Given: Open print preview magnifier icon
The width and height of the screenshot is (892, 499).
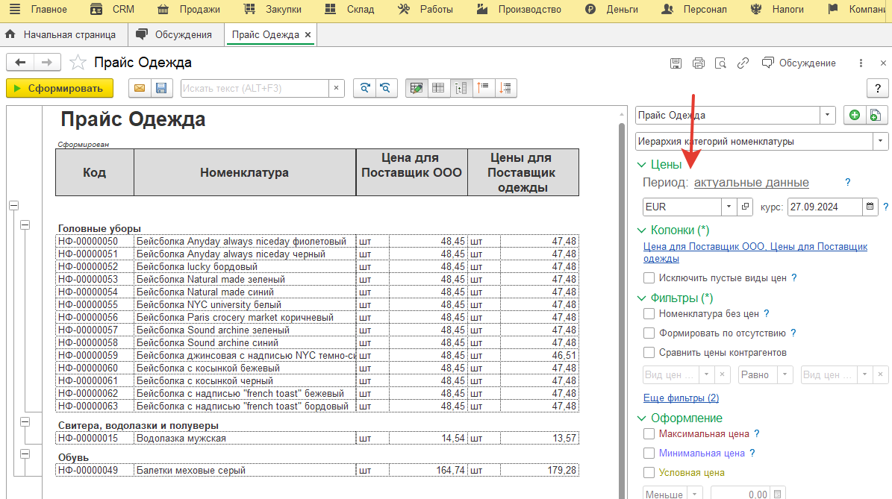Looking at the screenshot, I should 720,63.
